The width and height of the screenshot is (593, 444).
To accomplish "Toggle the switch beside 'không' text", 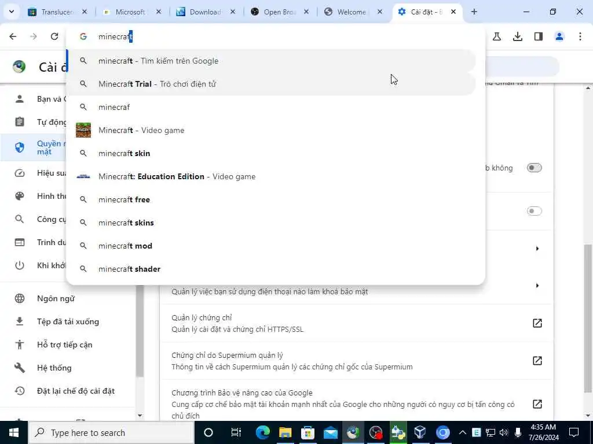I will (x=534, y=168).
